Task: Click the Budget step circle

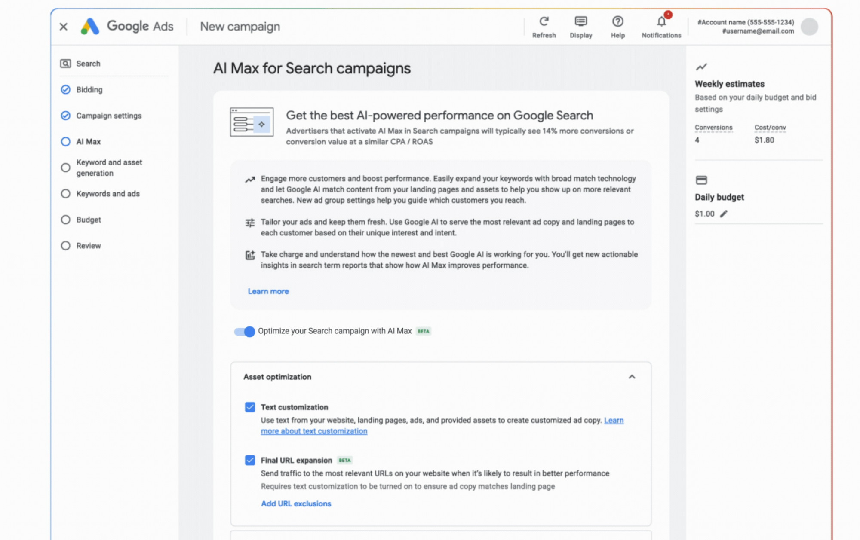Action: click(x=65, y=220)
